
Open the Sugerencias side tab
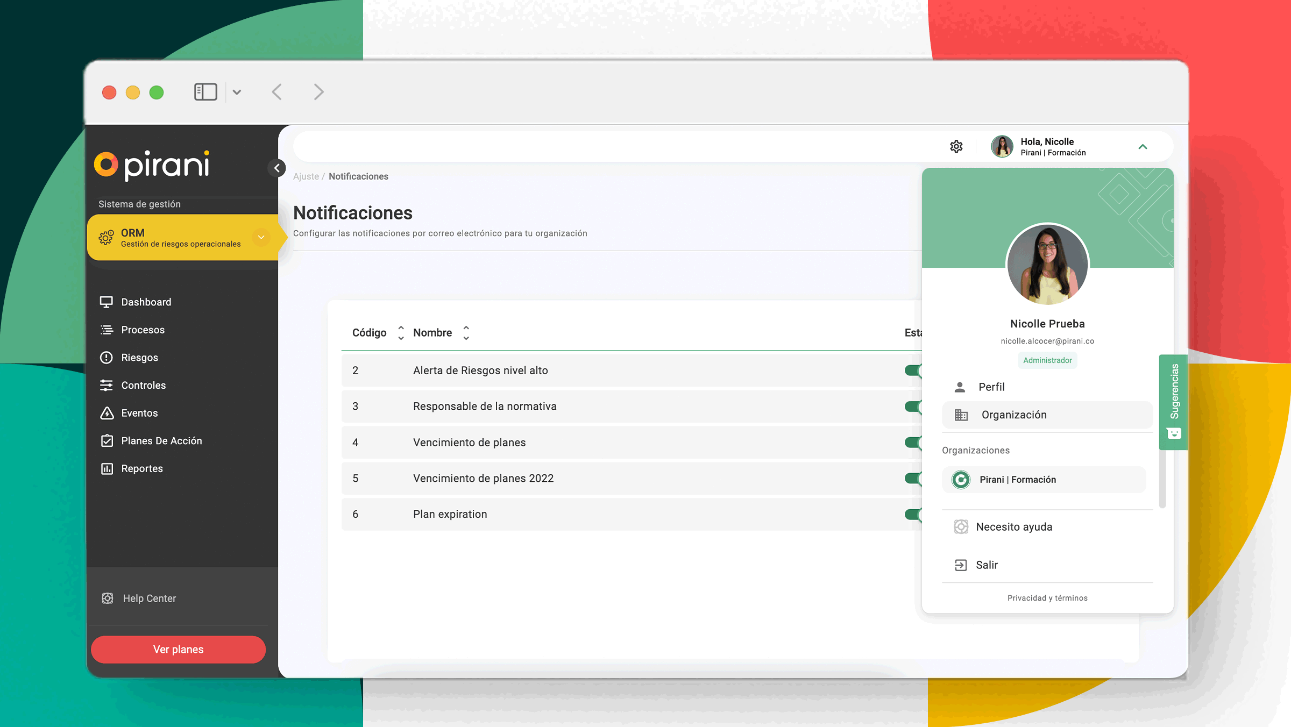pyautogui.click(x=1174, y=401)
